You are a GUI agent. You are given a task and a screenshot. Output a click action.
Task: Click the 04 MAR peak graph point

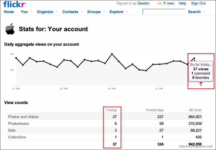pos(112,54)
